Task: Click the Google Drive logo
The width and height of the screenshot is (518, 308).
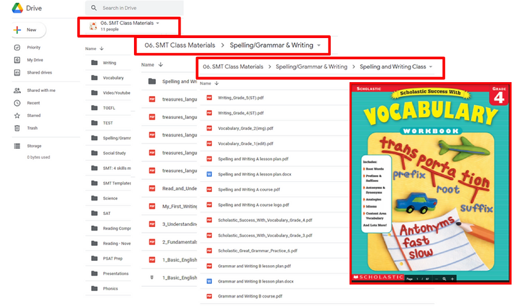Action: coord(17,8)
